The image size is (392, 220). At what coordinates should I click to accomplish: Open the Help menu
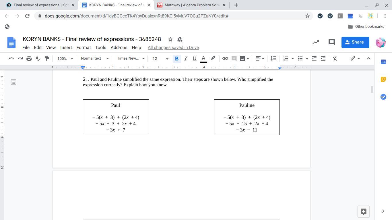click(136, 48)
